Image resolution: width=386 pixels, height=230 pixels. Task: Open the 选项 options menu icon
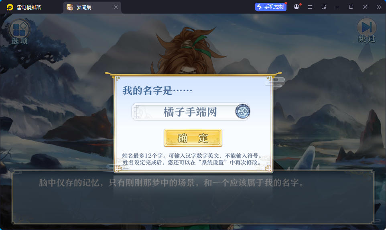point(19,32)
